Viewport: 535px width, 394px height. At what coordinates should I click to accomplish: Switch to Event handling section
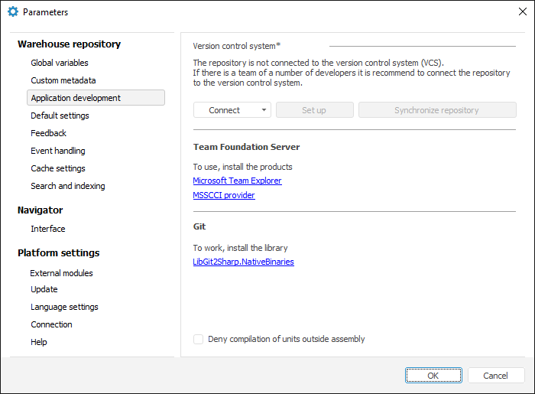click(57, 151)
